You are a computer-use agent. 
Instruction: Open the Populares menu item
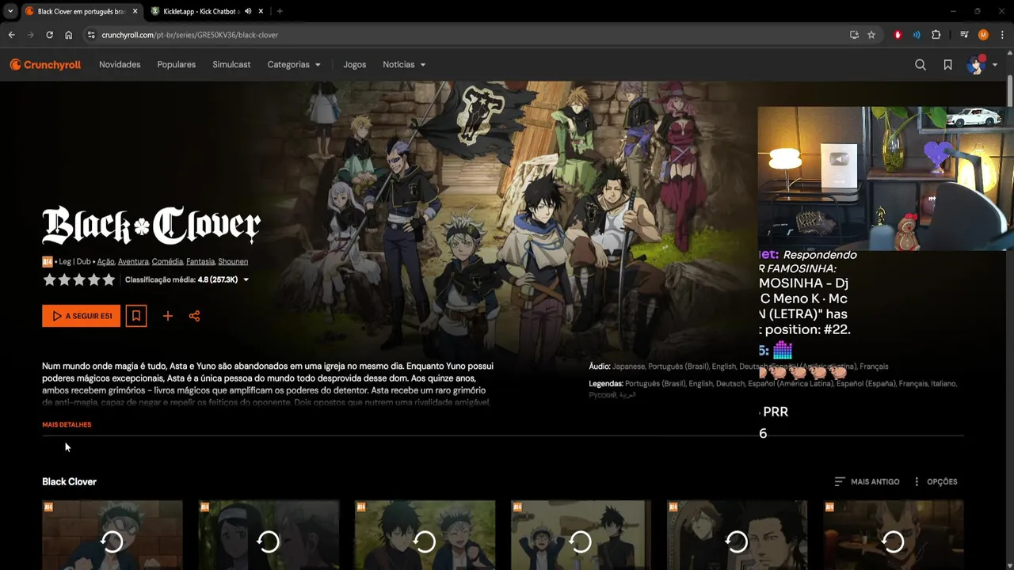click(177, 65)
